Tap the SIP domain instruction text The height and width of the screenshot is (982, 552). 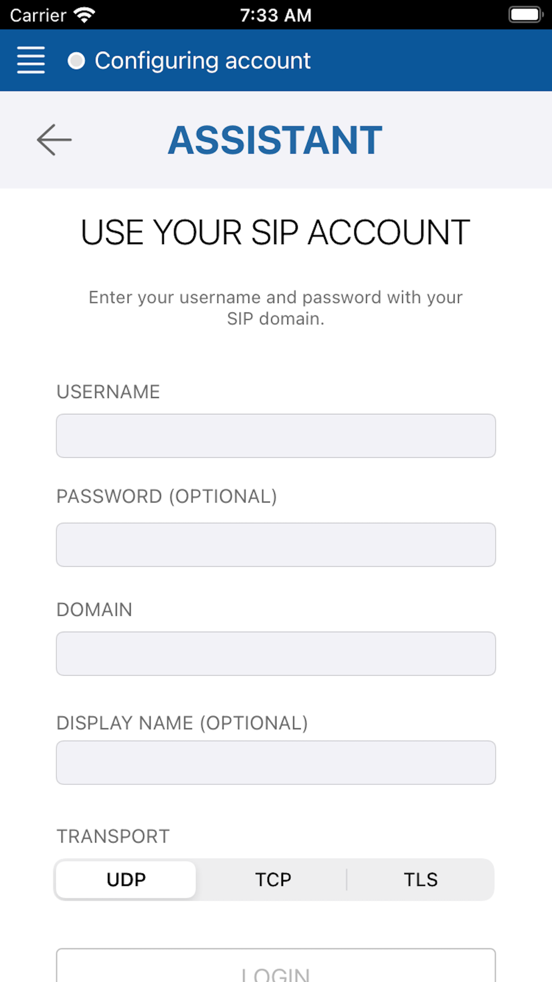275,308
